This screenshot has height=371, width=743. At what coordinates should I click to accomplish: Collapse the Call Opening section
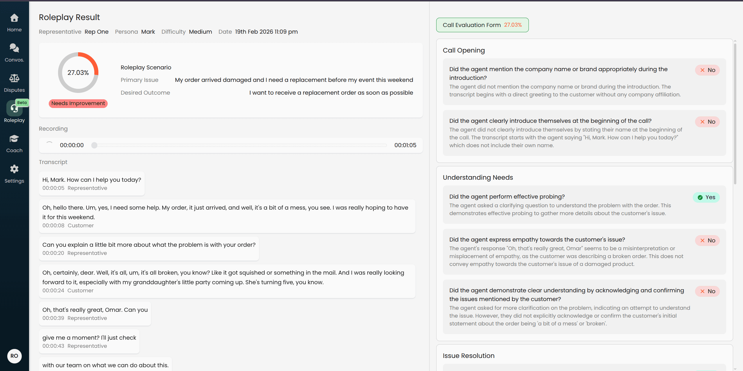pos(464,50)
